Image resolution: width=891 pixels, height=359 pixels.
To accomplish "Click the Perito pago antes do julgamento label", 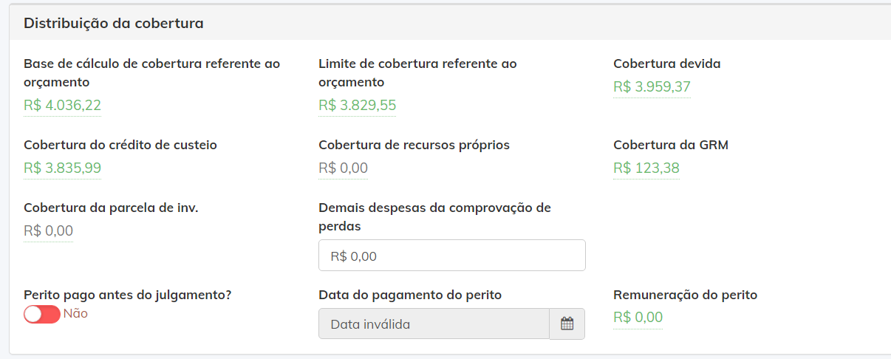I will click(128, 295).
